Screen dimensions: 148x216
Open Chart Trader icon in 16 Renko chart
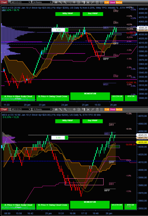[83, 109]
